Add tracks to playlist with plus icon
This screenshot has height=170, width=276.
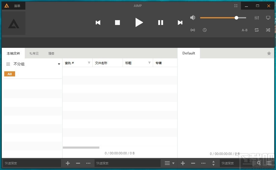pos(183,163)
